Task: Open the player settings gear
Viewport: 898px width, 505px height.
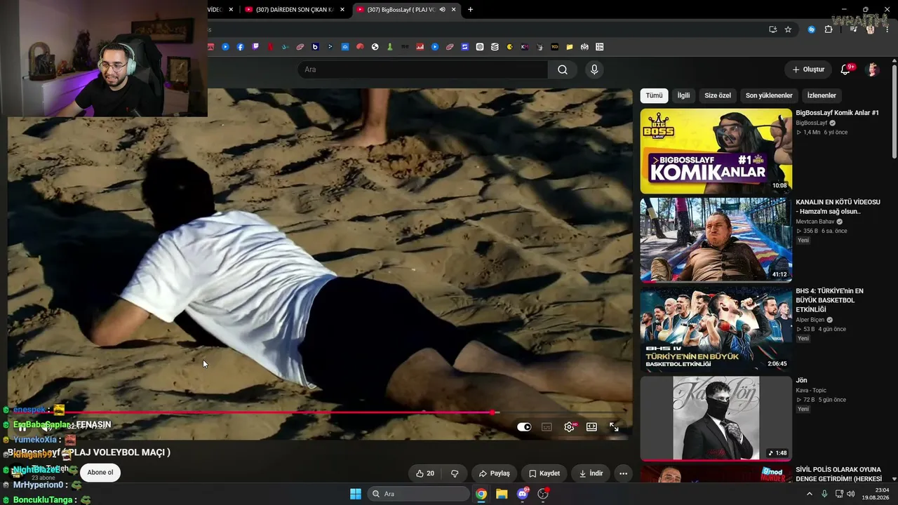Action: [x=569, y=426]
